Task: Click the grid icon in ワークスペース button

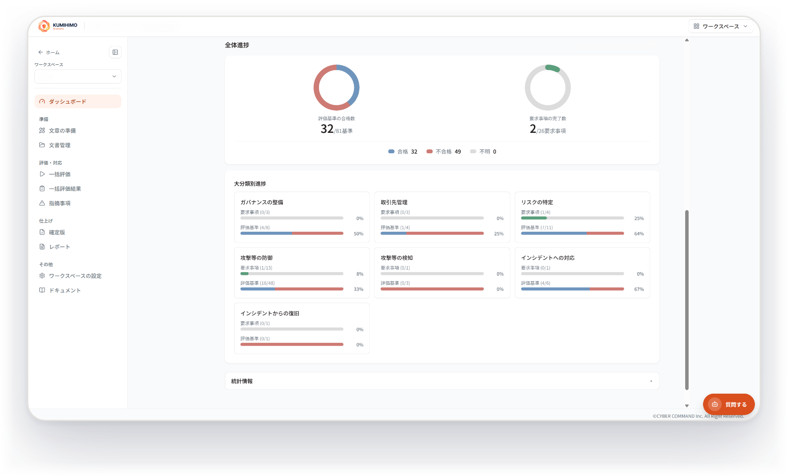Action: [696, 26]
